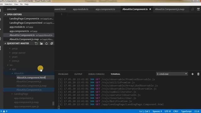
Task: Kill terminal using trash icon
Action: pyautogui.click(x=198, y=74)
